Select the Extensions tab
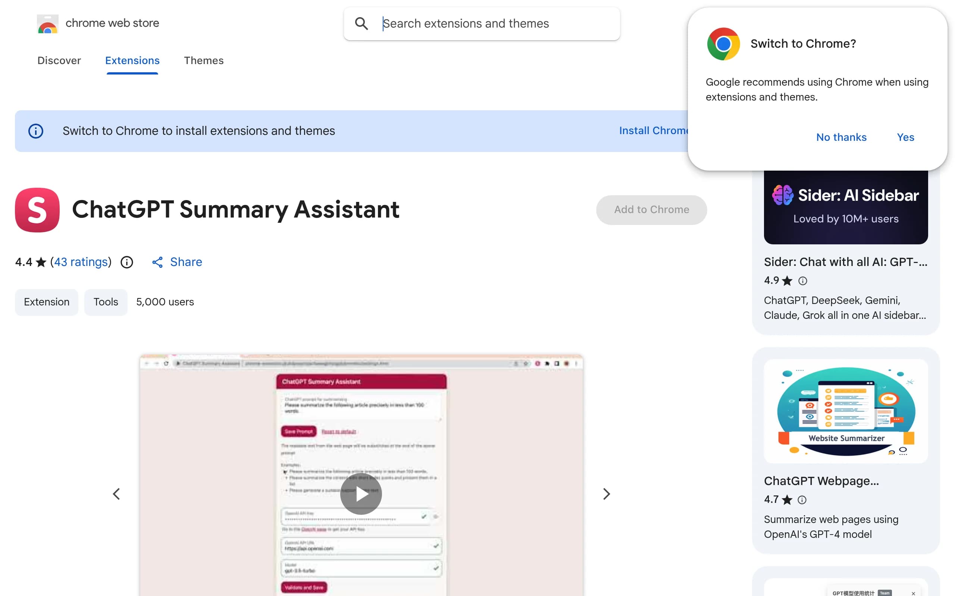 click(x=132, y=60)
